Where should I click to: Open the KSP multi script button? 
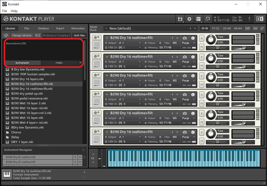[x=248, y=28]
